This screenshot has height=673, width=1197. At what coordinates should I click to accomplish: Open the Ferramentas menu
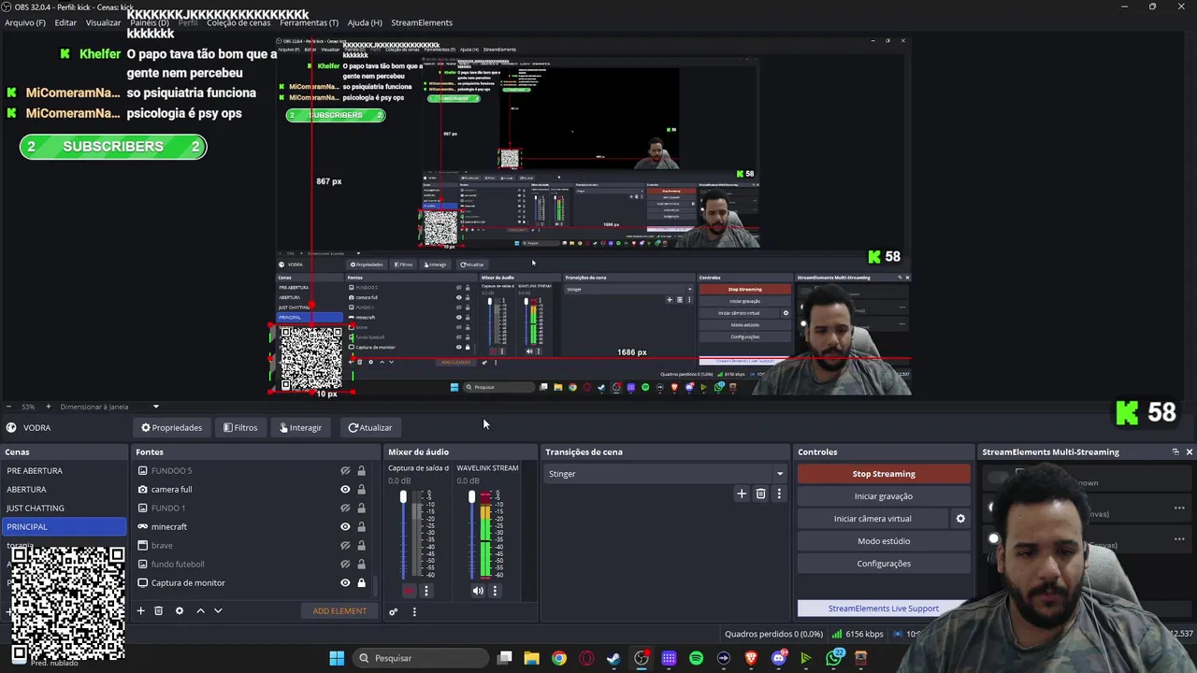(310, 22)
